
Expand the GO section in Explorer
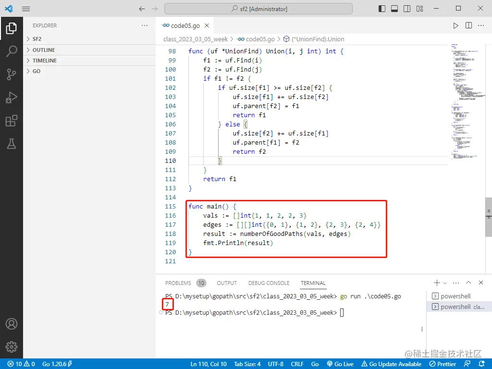click(89, 71)
